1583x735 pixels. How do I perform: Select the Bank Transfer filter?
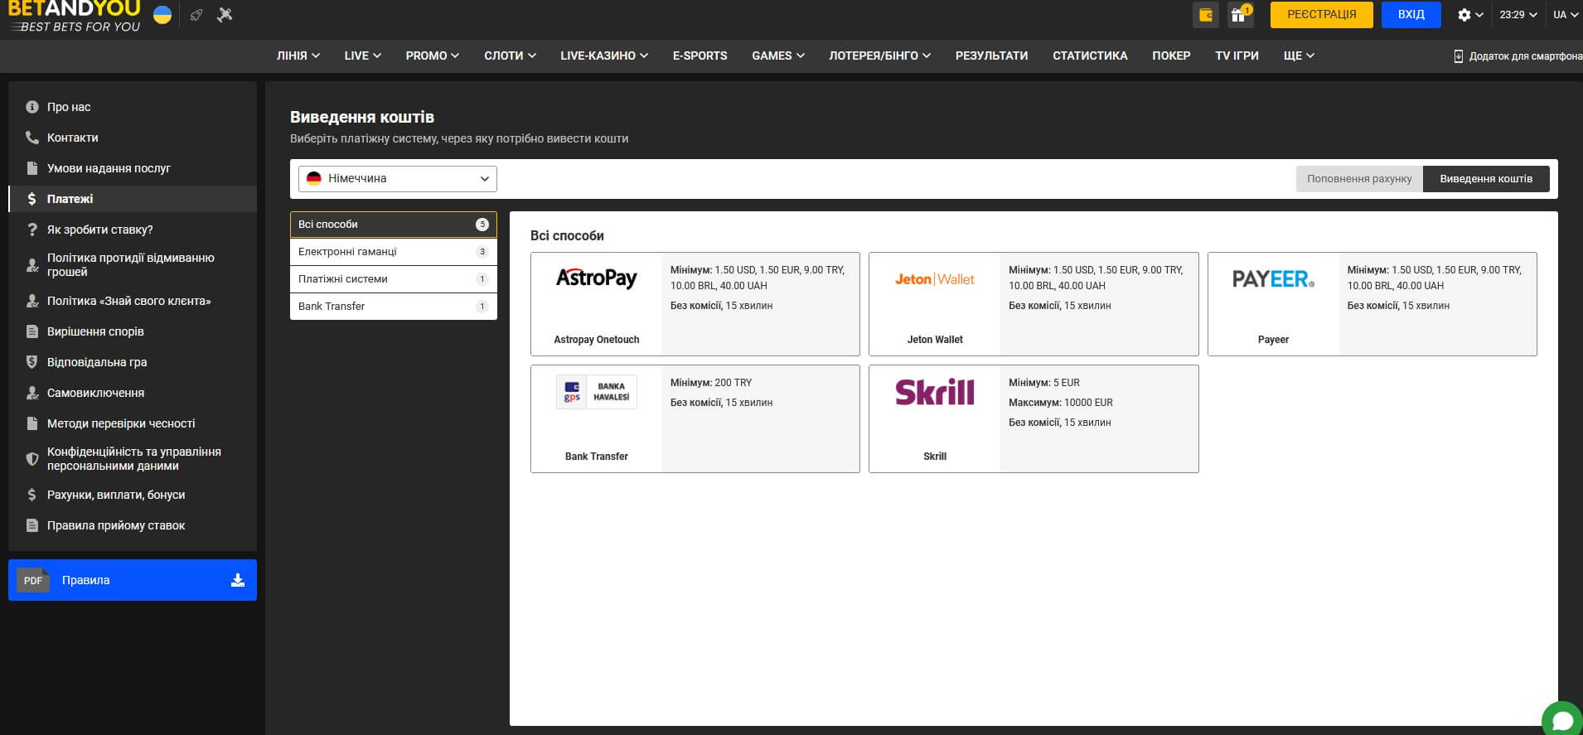(394, 307)
